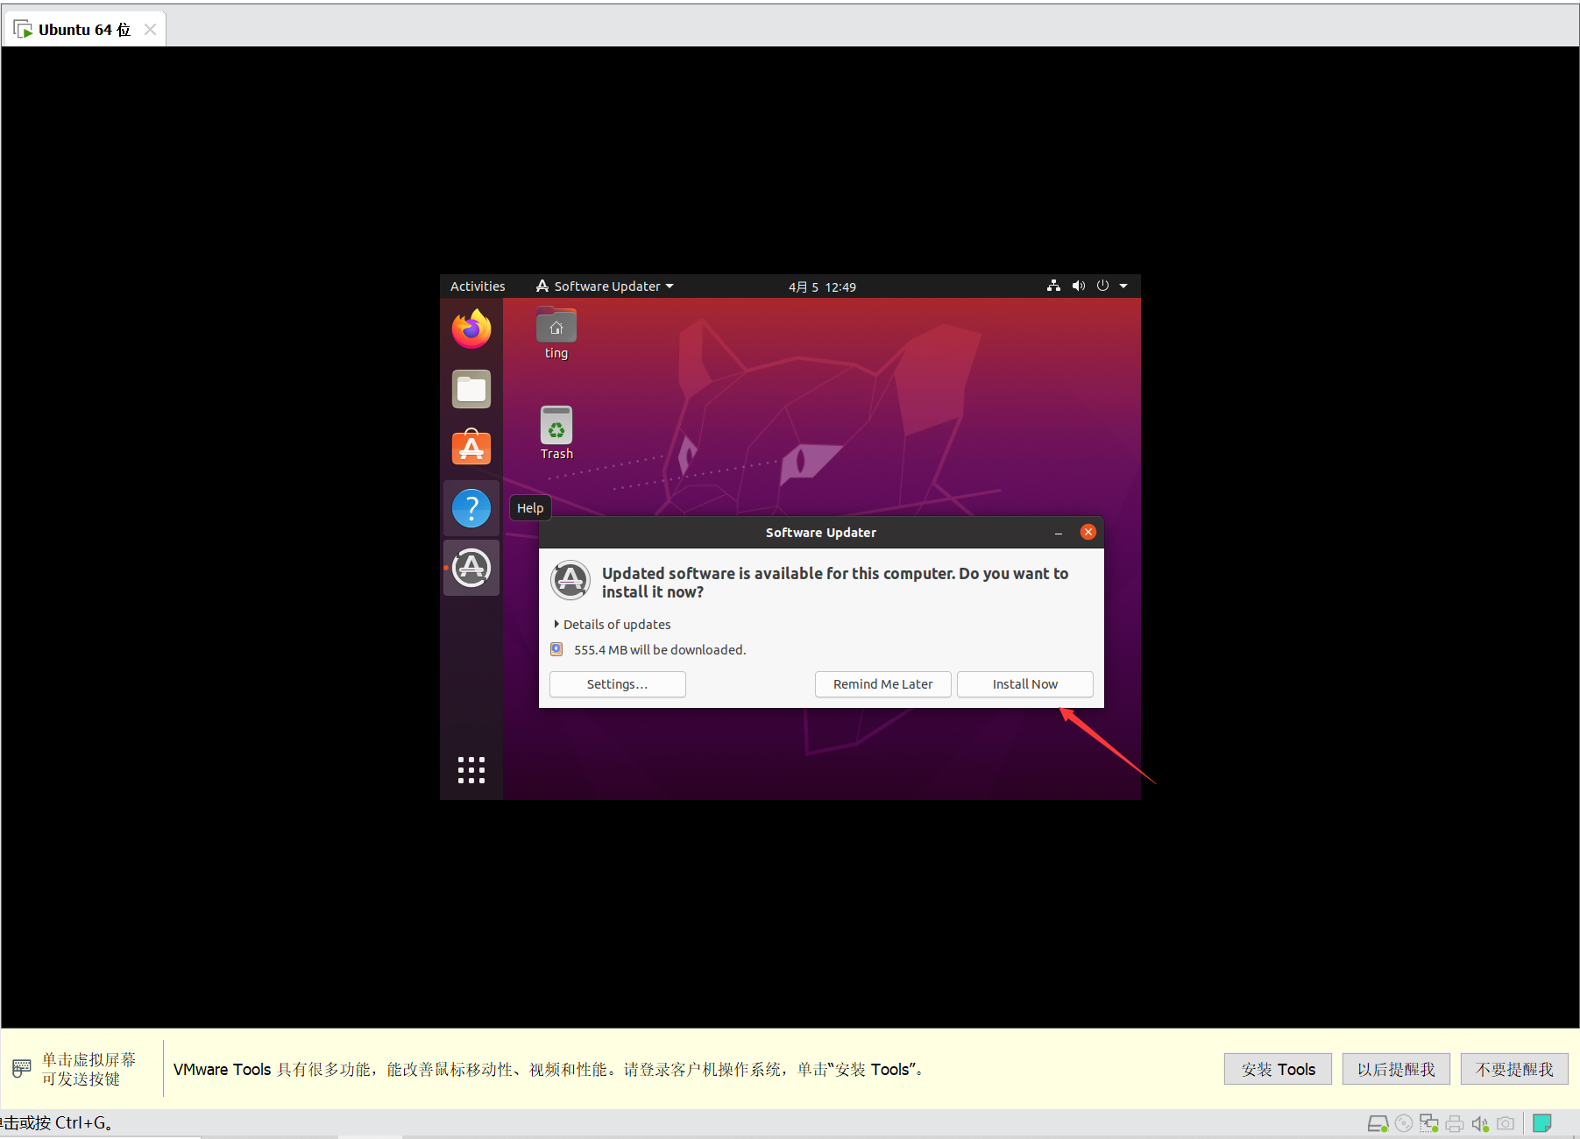Click the hard disk status icon
The height and width of the screenshot is (1139, 1580).
tap(1378, 1123)
